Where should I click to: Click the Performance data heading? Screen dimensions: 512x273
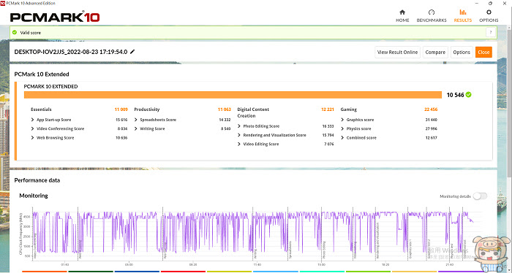coord(37,180)
